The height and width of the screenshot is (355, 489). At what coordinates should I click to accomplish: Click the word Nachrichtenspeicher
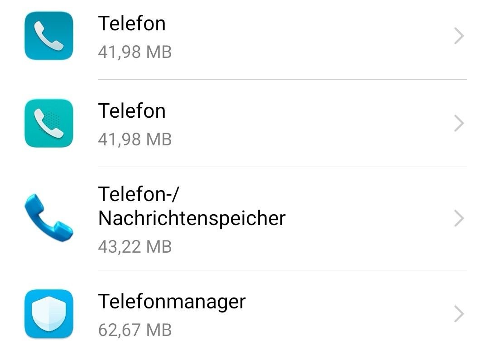(x=192, y=218)
